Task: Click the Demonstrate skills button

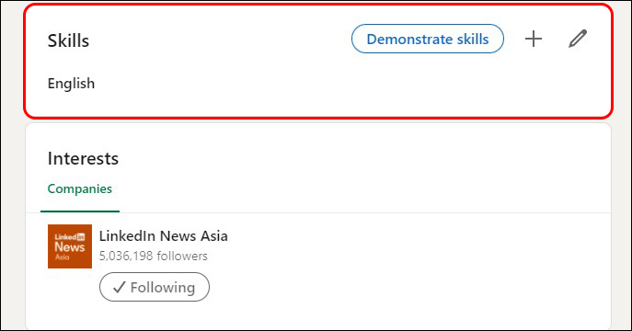Action: point(427,39)
